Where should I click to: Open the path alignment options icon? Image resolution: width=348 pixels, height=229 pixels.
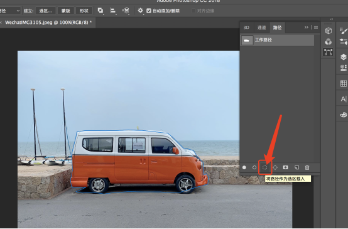(113, 11)
